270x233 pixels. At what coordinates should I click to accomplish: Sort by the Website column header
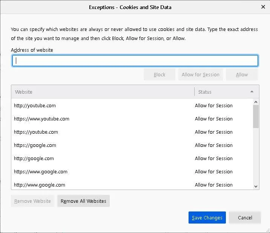tap(103, 92)
